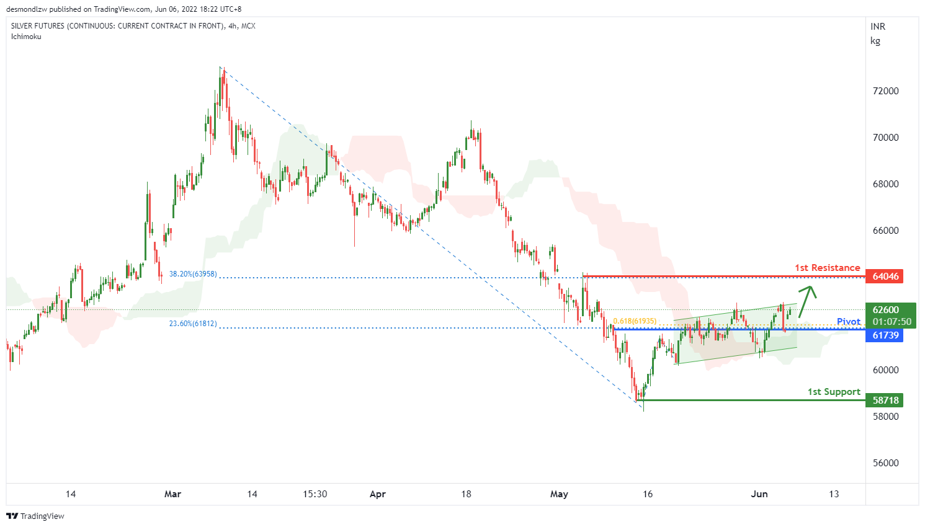Image resolution: width=925 pixels, height=527 pixels.
Task: Click the 56000 price axis value
Action: [x=885, y=463]
